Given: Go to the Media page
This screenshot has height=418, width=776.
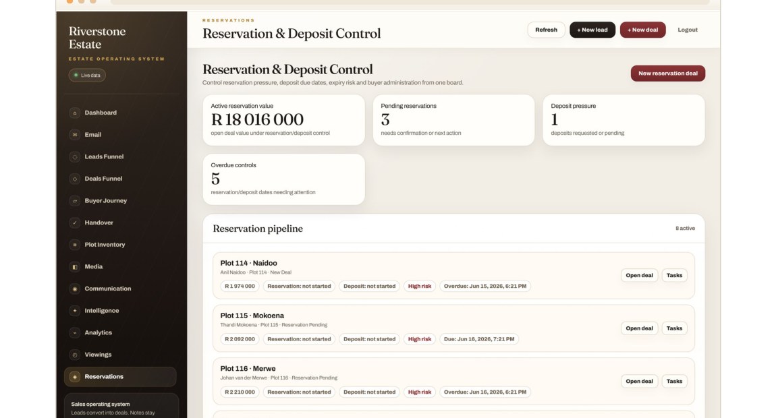Looking at the screenshot, I should coord(120,266).
